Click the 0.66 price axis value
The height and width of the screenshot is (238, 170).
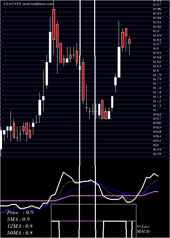[x=157, y=123]
